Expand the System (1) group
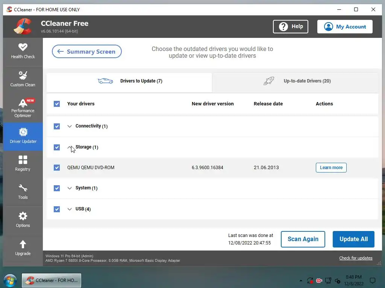 (70, 188)
